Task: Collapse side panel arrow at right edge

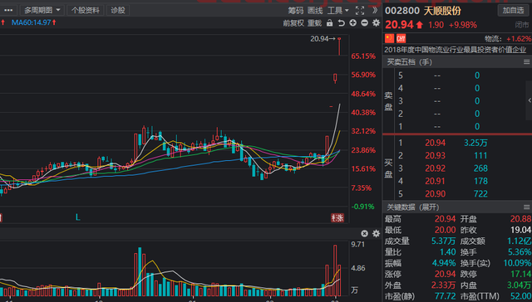Action: tap(529, 100)
